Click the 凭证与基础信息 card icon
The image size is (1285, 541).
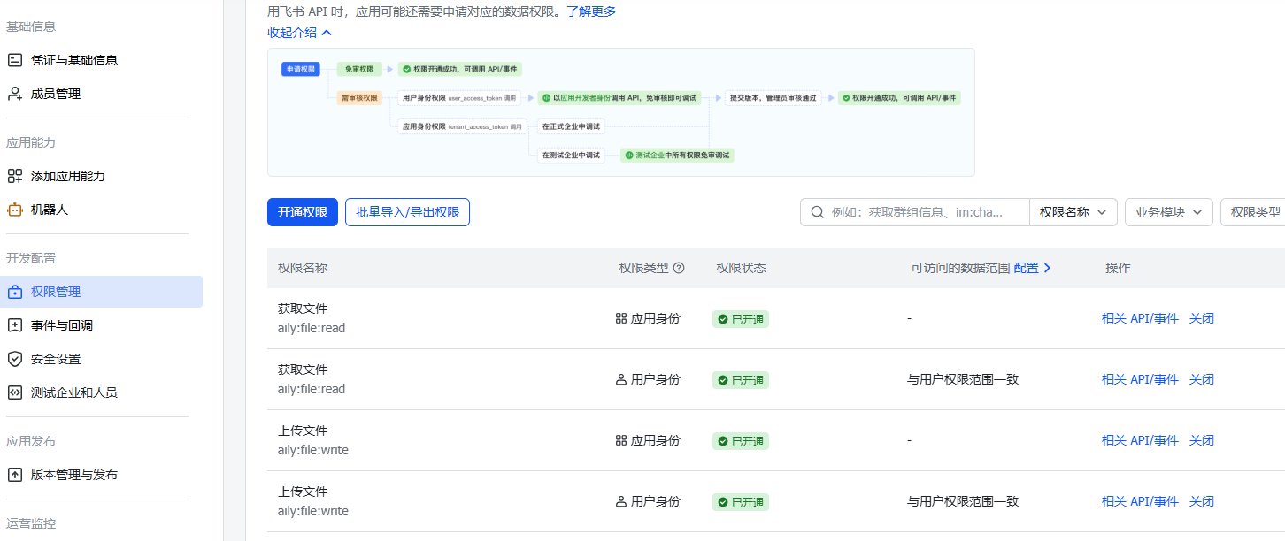pyautogui.click(x=14, y=60)
